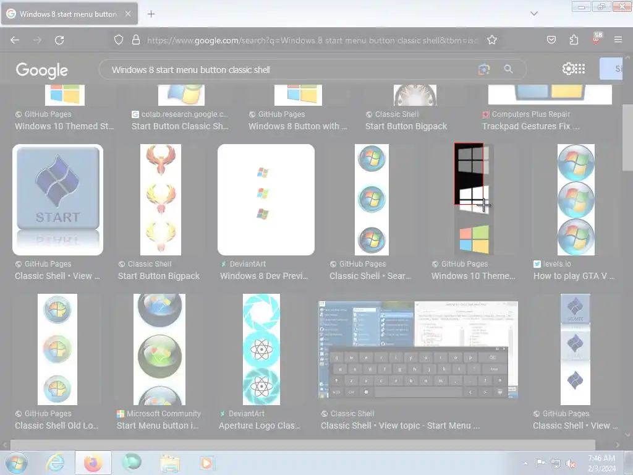Open the Windows 10 Themed black logo thumbnail

[474, 200]
